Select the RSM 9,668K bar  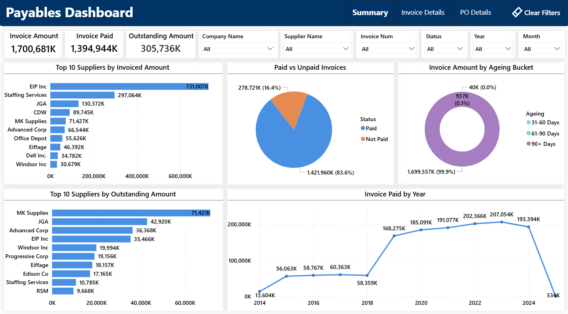[63, 291]
